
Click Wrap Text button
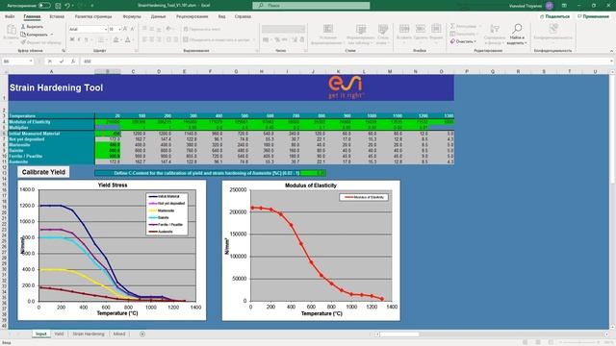click(x=202, y=29)
